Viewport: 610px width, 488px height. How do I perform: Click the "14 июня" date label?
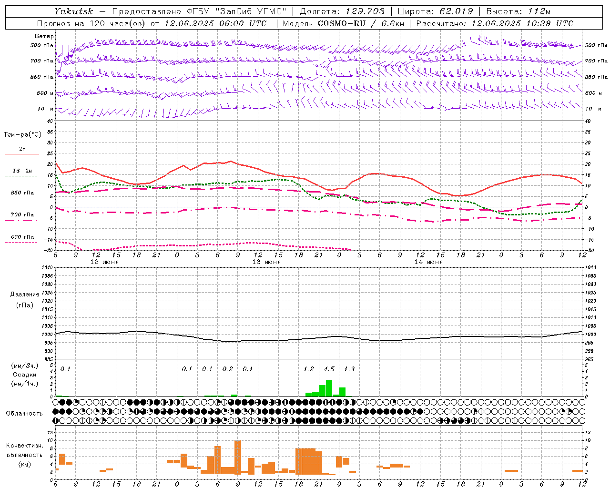(428, 262)
